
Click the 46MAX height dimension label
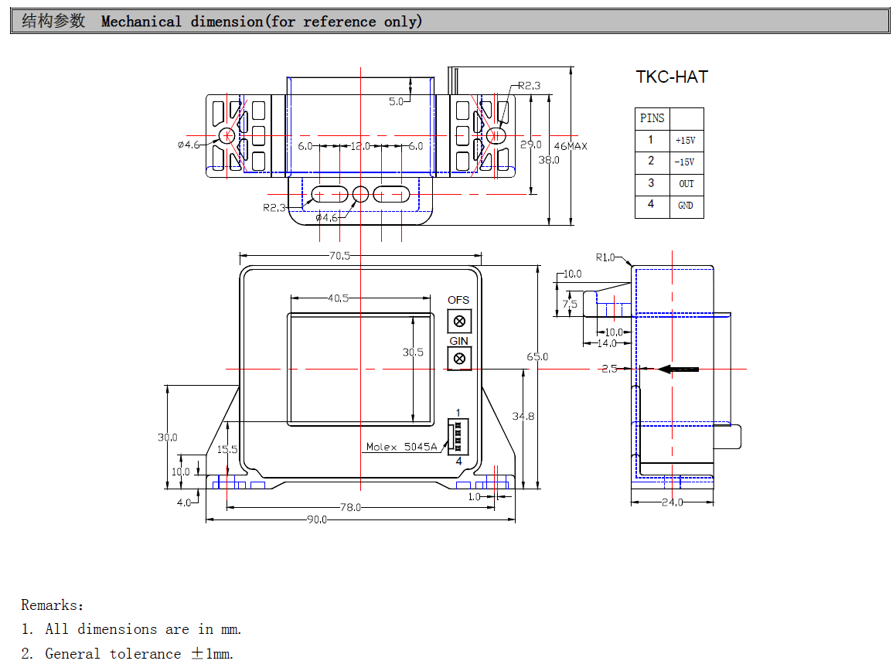(x=571, y=146)
